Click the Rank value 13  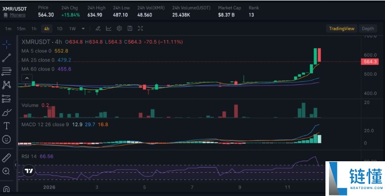coord(251,15)
